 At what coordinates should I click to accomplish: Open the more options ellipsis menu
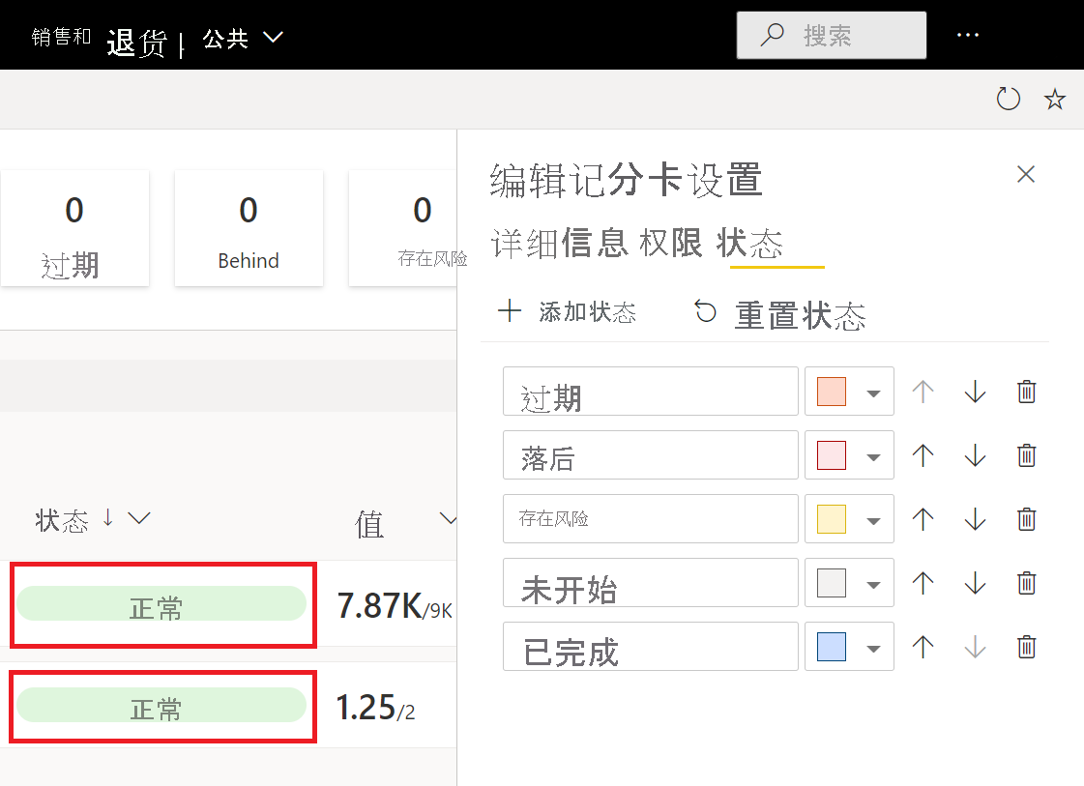(x=968, y=36)
